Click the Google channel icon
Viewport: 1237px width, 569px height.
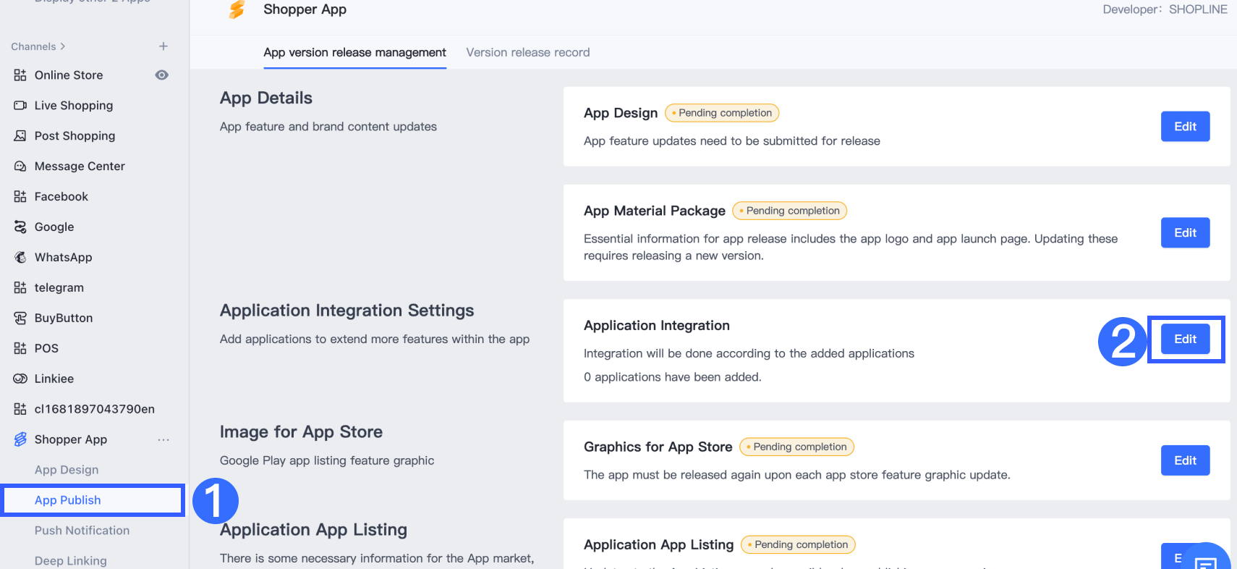point(20,227)
